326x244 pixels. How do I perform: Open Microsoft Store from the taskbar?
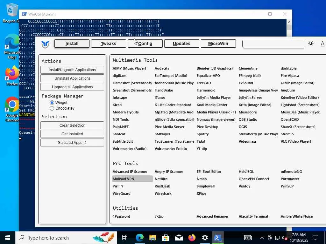point(166,238)
